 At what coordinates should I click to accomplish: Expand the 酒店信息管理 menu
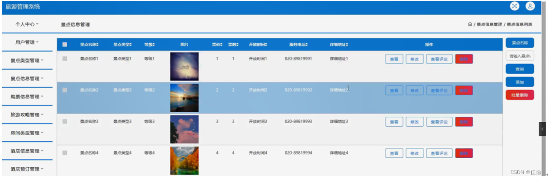click(27, 151)
